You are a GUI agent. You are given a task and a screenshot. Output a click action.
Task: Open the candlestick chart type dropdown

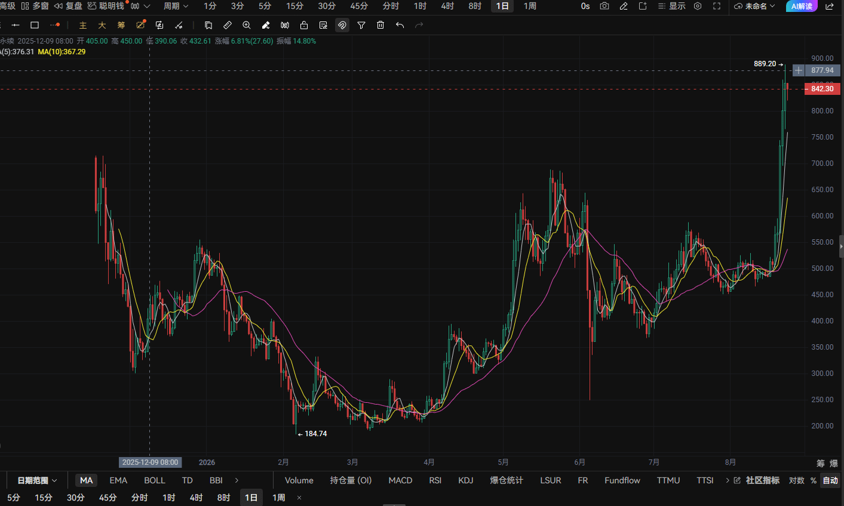[x=140, y=6]
